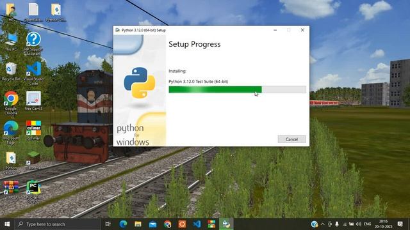The image size is (410, 230).
Task: Open Mail app from taskbar
Action: (x=152, y=224)
